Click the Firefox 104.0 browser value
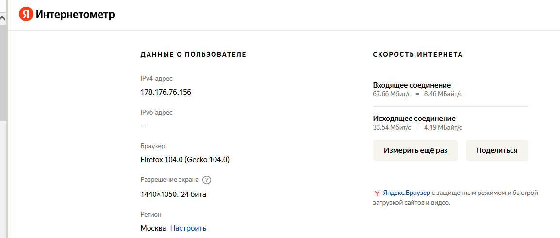The height and width of the screenshot is (238, 560). (184, 159)
